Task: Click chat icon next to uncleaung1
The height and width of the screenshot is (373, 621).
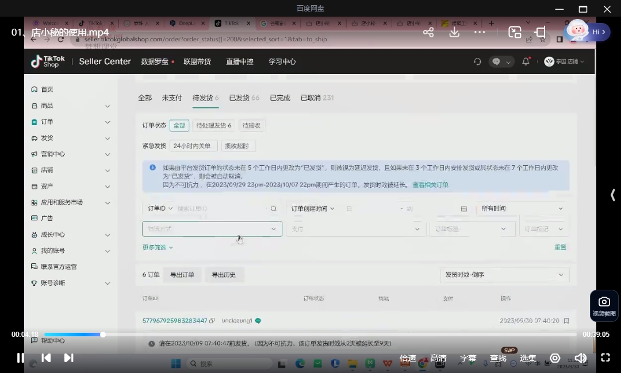Action: [x=258, y=321]
